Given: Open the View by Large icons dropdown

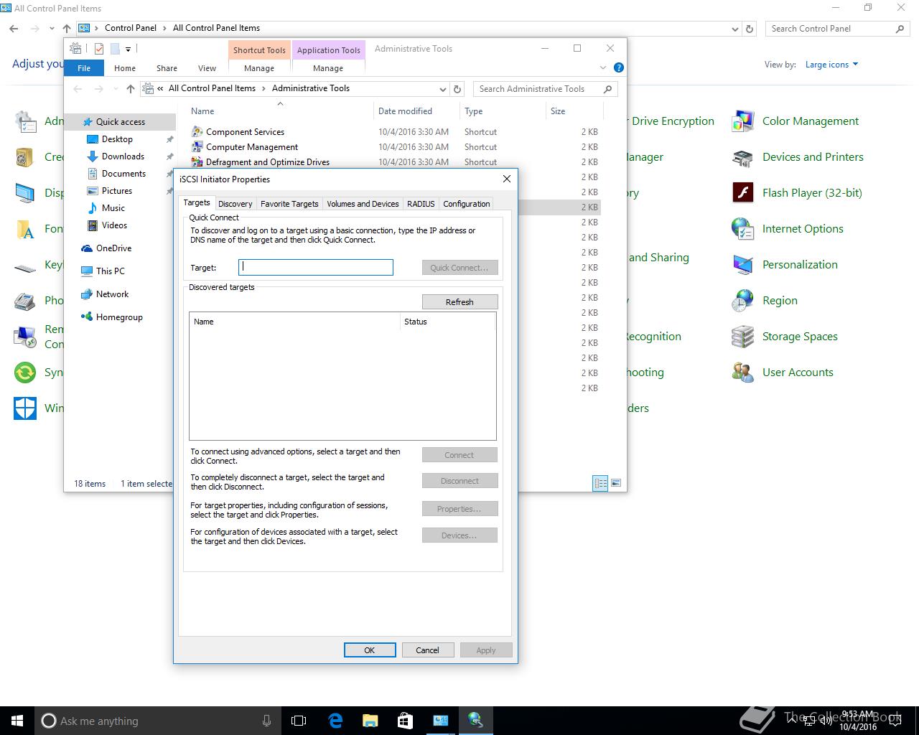Looking at the screenshot, I should coord(831,65).
